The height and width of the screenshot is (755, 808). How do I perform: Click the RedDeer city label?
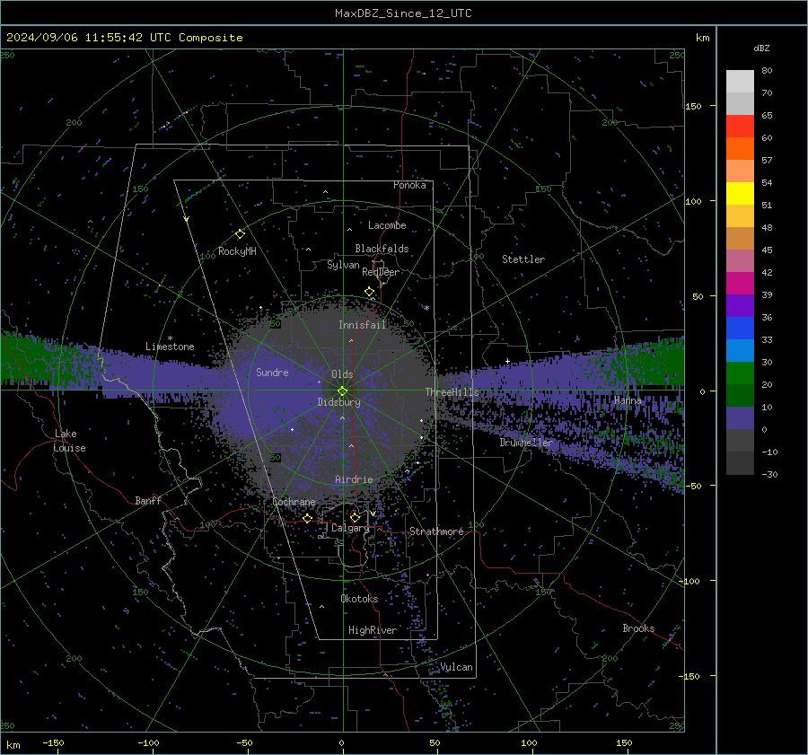click(x=381, y=272)
